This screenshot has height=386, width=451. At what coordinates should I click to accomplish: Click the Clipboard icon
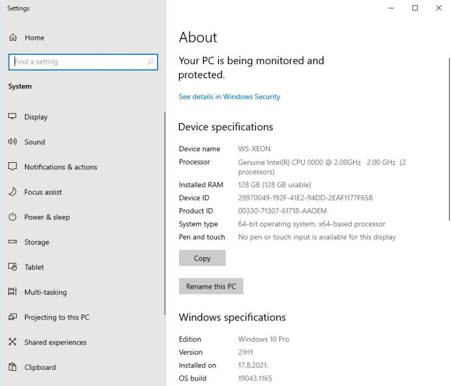[x=13, y=368]
